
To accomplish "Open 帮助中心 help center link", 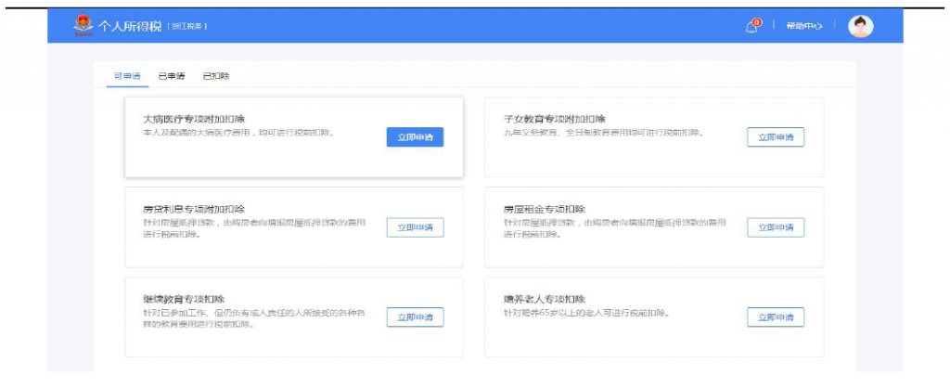I will click(804, 27).
